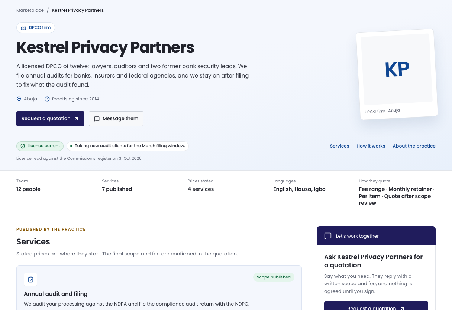Click the KP firm logo card

coord(397,74)
